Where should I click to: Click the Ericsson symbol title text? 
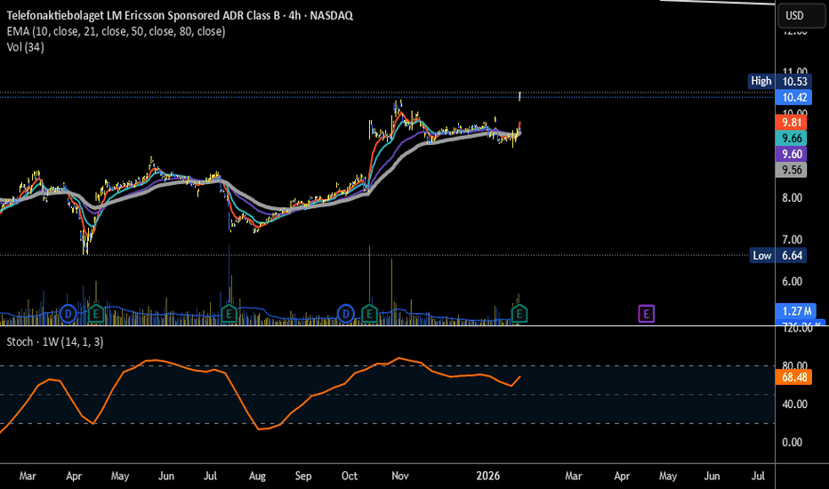[180, 15]
